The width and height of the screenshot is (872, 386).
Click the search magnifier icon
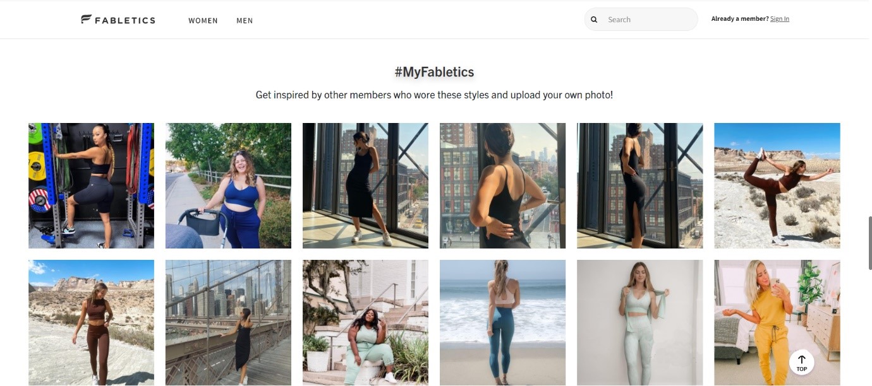[x=594, y=20]
